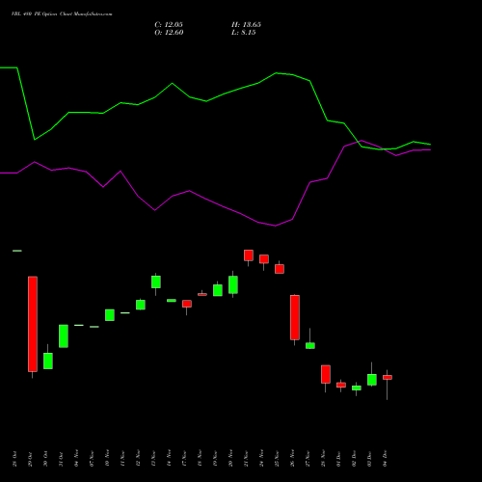The height and width of the screenshot is (482, 482).
Task: Click the high value 'H: 13.65'
Action: tap(246, 25)
